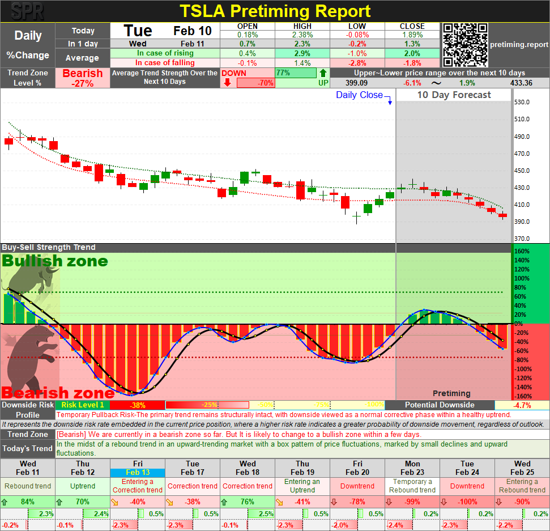Click the '10 Day Forecast' chart label

pyautogui.click(x=454, y=95)
